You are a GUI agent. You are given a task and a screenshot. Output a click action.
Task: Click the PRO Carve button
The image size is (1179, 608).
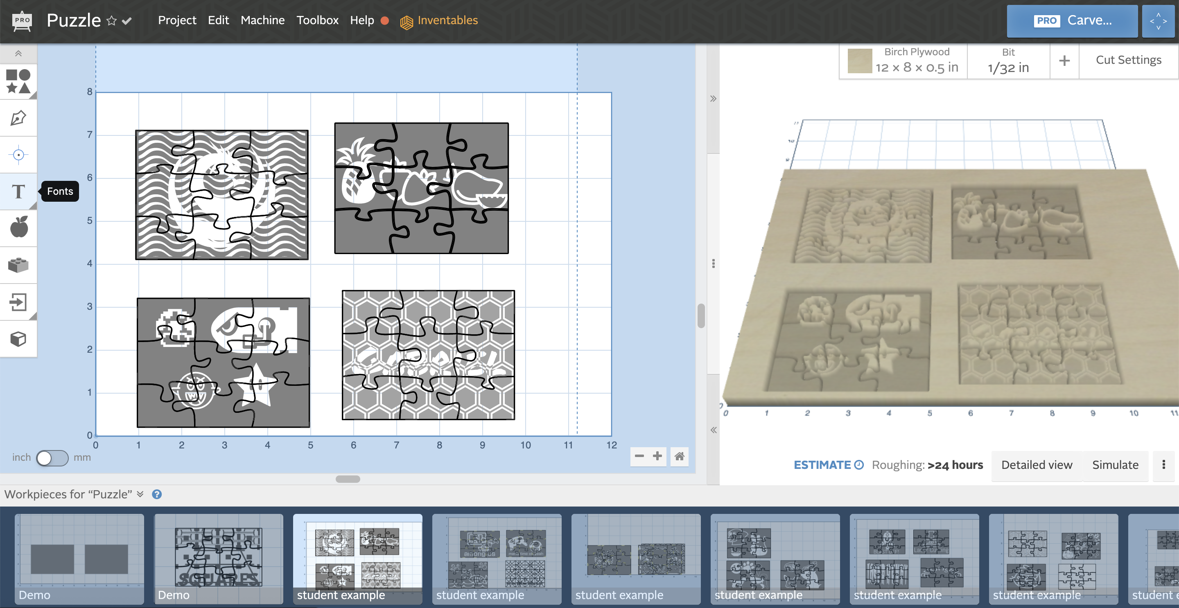[1072, 21]
